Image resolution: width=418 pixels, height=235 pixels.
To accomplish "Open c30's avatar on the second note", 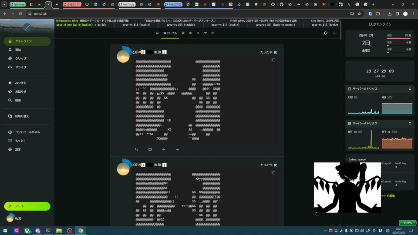I will click(123, 169).
